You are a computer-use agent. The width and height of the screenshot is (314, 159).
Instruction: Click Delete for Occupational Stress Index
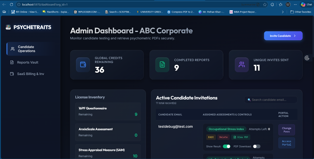click(x=223, y=137)
